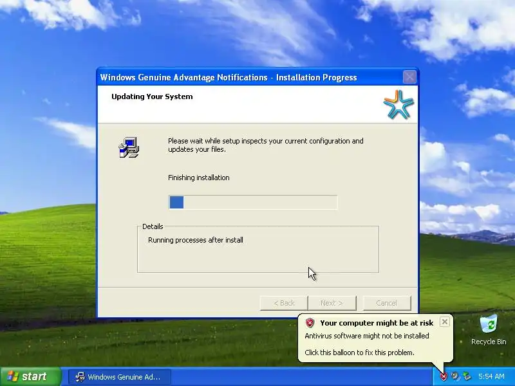Click the Details group label
Viewport: 515px width, 386px height.
click(153, 226)
